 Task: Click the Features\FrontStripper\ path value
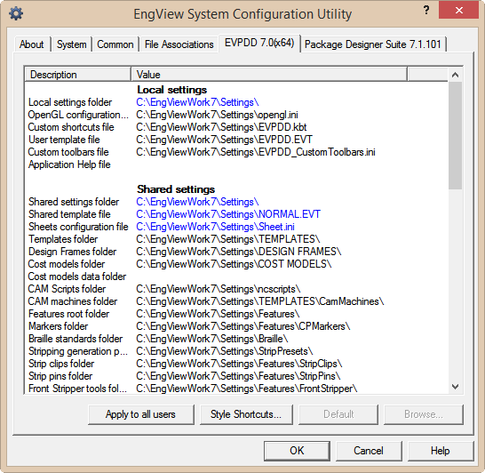(x=247, y=389)
